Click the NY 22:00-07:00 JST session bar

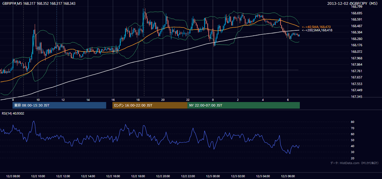[x=244, y=105]
